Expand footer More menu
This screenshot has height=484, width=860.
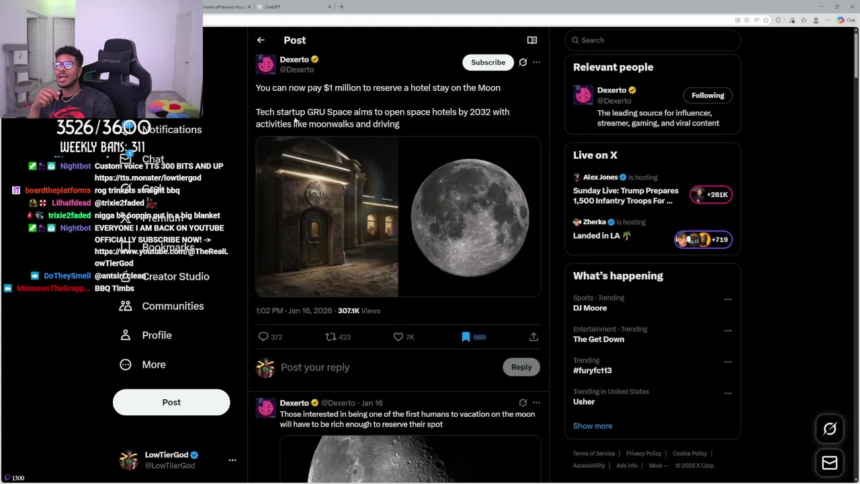658,465
